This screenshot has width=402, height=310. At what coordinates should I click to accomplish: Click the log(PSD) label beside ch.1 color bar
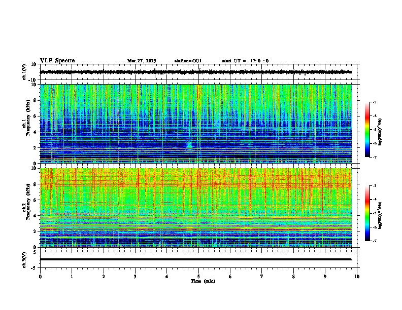[380, 132]
